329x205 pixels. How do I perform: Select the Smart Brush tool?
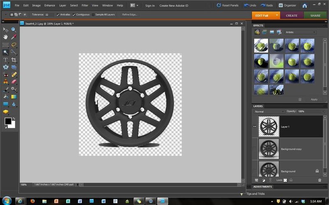click(14, 89)
